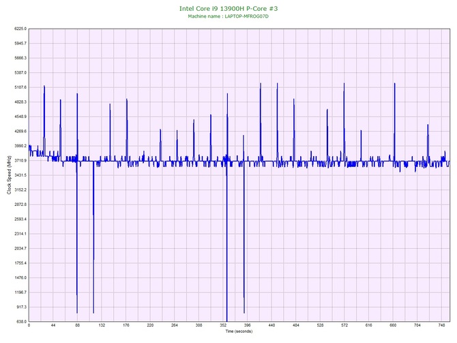This screenshot has width=457, height=343.
Task: Click the 5945.7 y-axis value
Action: (20, 44)
